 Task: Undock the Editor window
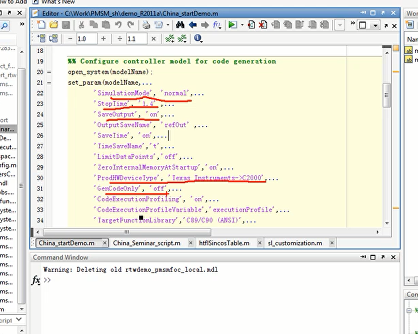coord(382,13)
